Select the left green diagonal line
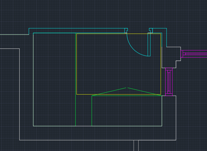The width and height of the screenshot is (207, 151). tap(109, 92)
